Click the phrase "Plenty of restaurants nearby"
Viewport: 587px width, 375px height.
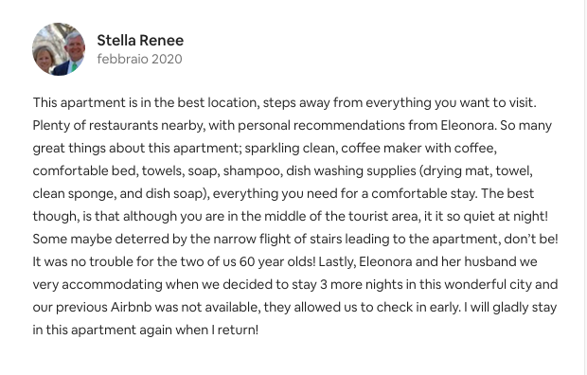(x=117, y=126)
